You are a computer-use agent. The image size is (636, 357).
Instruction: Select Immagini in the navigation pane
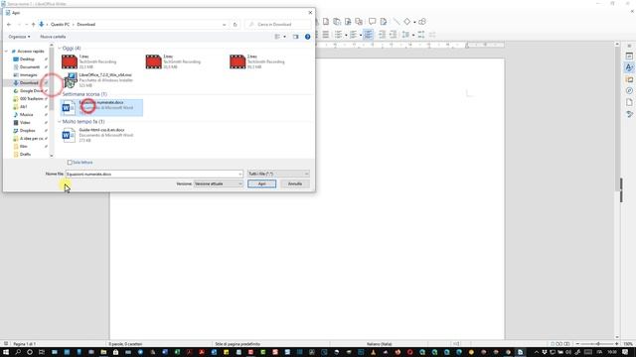coord(29,75)
